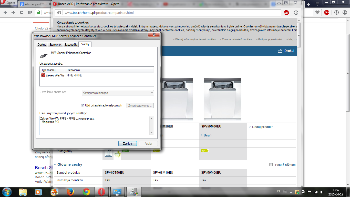Click the HygienePlus pictogram icon
350x197 pixels.
108,153
